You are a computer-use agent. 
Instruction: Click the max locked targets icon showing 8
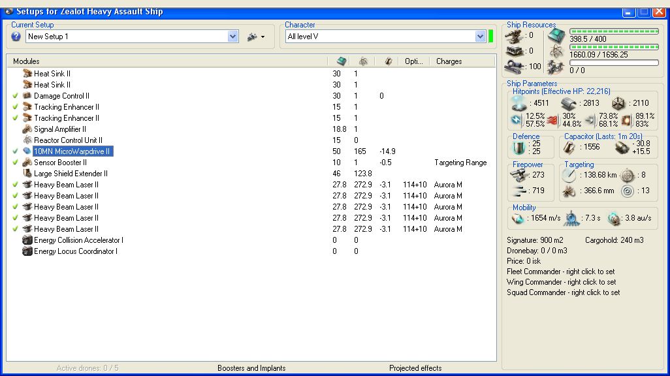[627, 175]
